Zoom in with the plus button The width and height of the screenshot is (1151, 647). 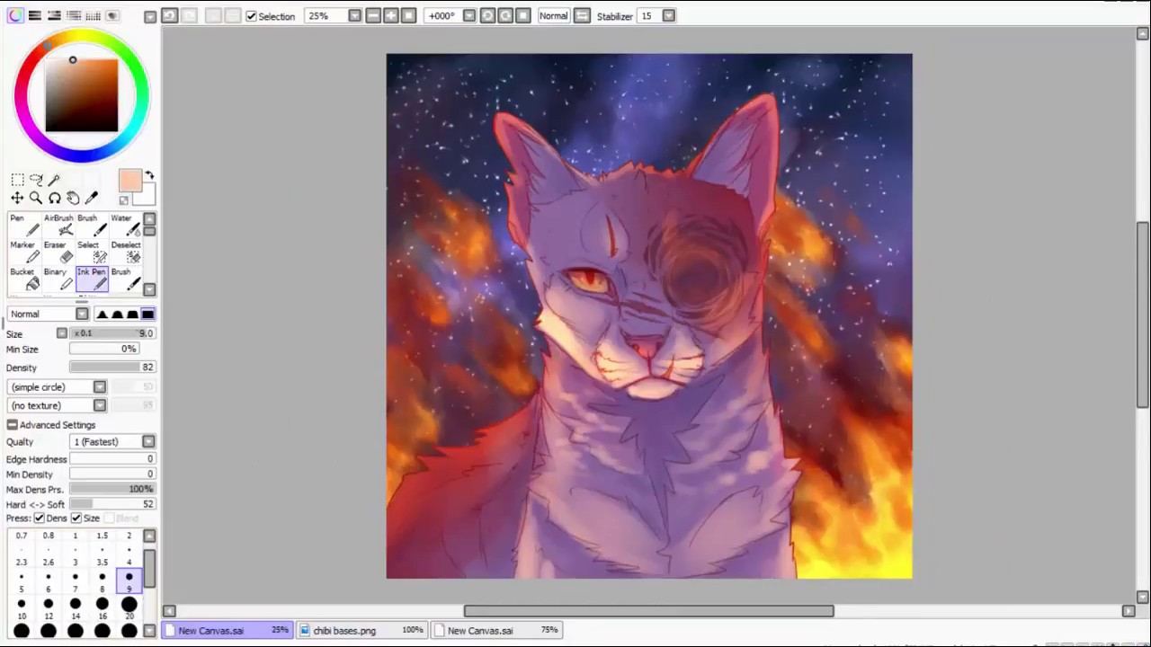[x=391, y=16]
